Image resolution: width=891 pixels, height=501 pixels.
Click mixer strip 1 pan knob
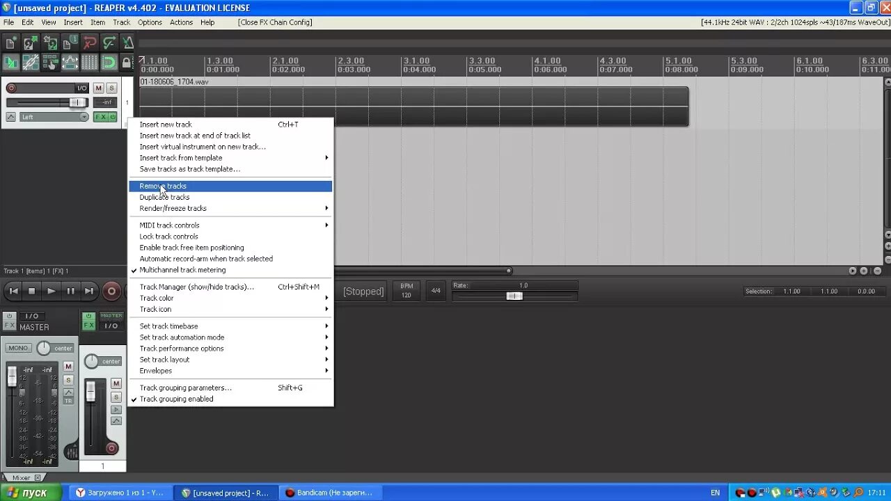tap(91, 361)
